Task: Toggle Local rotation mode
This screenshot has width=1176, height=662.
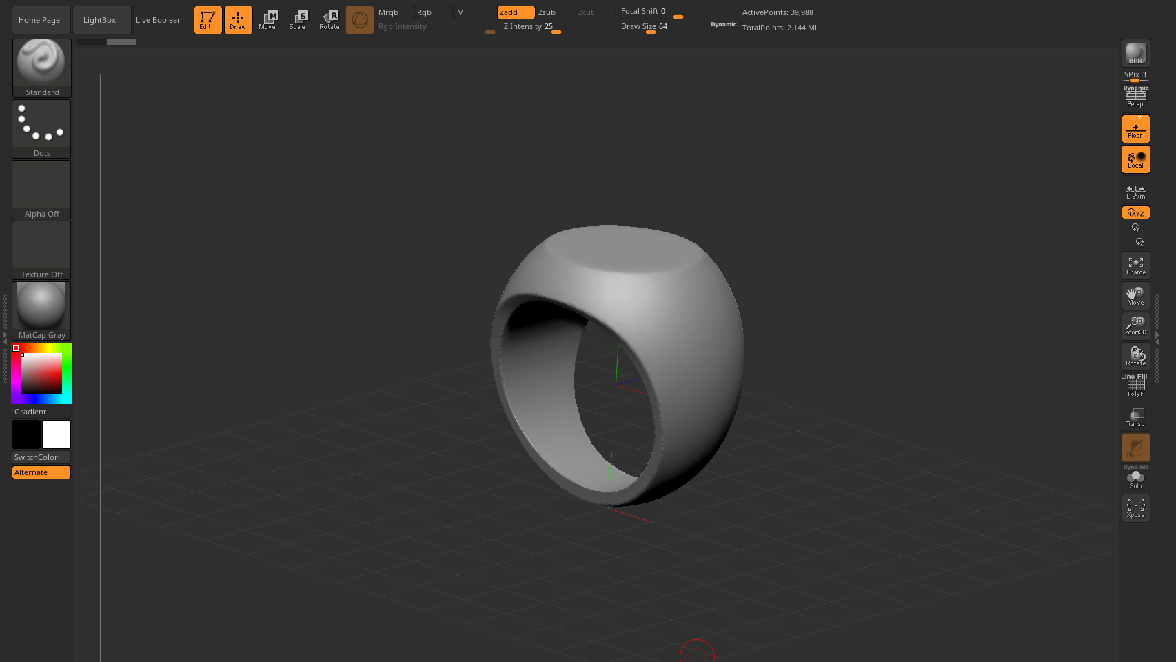Action: 1135,159
